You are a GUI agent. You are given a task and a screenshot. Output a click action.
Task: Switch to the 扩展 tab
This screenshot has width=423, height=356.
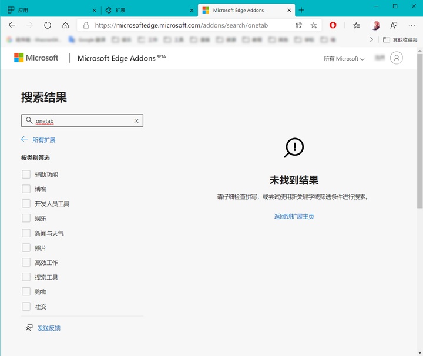click(x=149, y=10)
